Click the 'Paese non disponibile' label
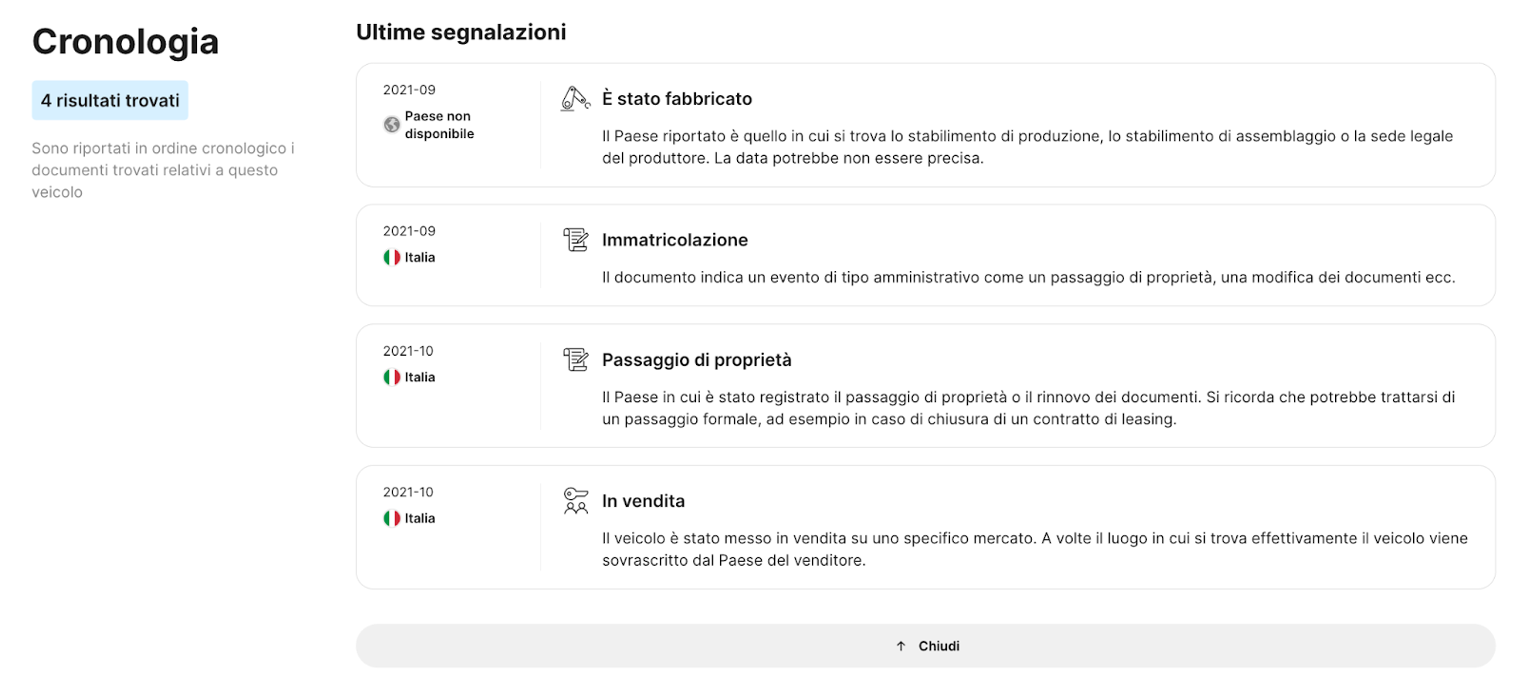Image resolution: width=1521 pixels, height=691 pixels. 439,124
